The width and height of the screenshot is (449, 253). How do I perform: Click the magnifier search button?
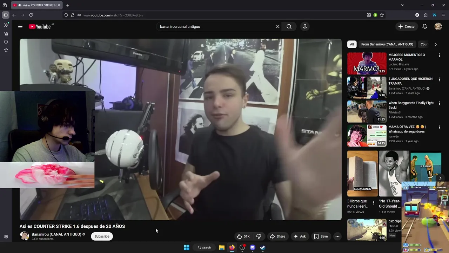click(289, 26)
